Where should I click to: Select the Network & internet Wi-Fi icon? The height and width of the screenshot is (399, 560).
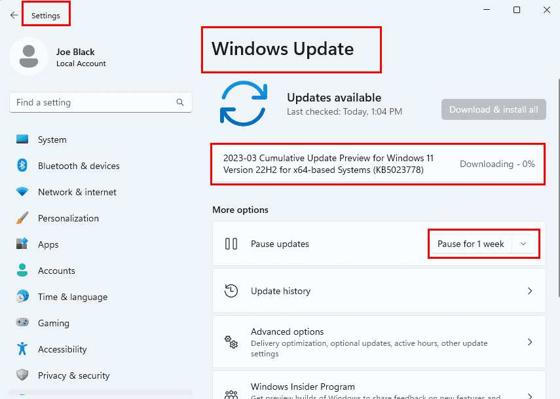[22, 192]
